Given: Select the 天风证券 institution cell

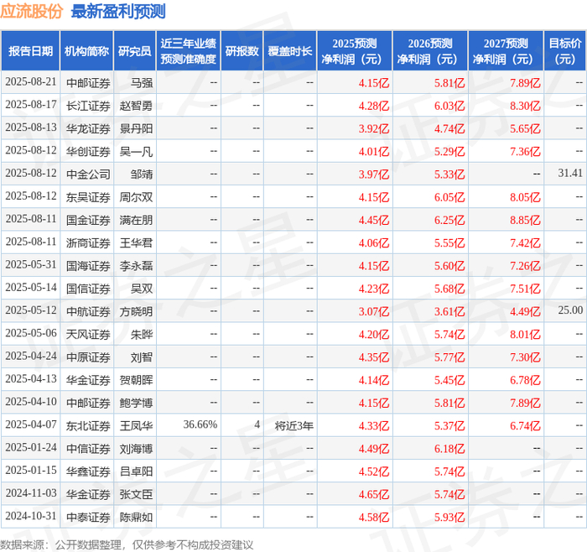Looking at the screenshot, I should [x=88, y=334].
